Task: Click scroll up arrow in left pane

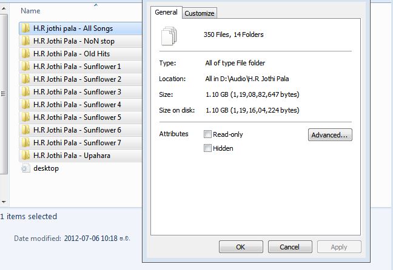Action: pyautogui.click(x=4, y=8)
